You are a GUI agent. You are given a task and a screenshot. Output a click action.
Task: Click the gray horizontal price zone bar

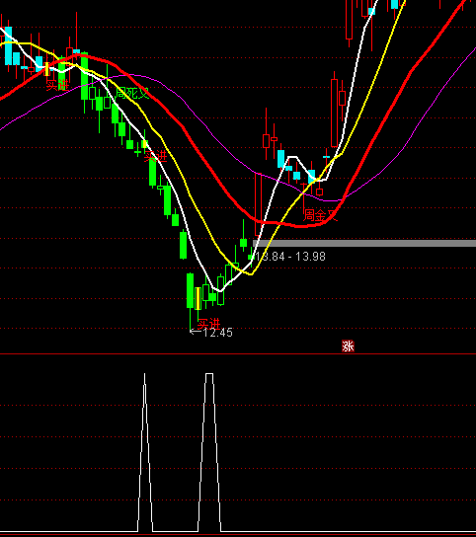[364, 243]
